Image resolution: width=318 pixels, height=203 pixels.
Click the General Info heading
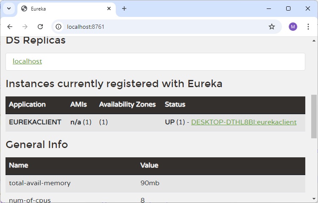pos(37,145)
